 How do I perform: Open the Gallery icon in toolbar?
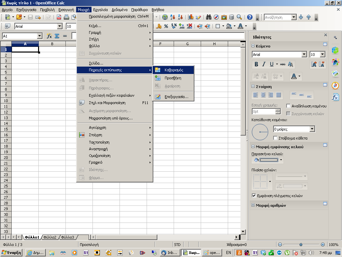224,17
